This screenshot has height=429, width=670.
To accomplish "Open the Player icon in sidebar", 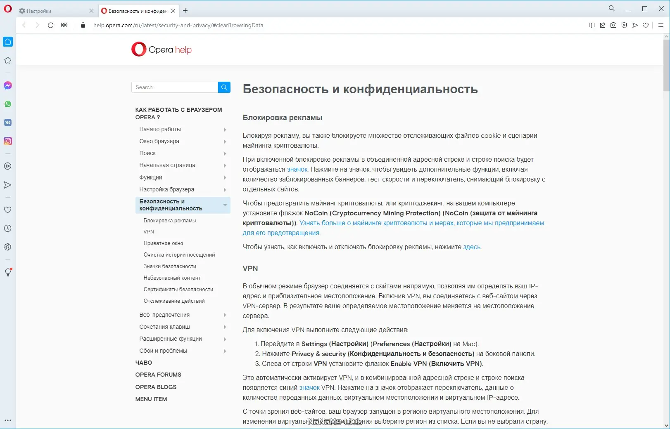I will pos(8,166).
